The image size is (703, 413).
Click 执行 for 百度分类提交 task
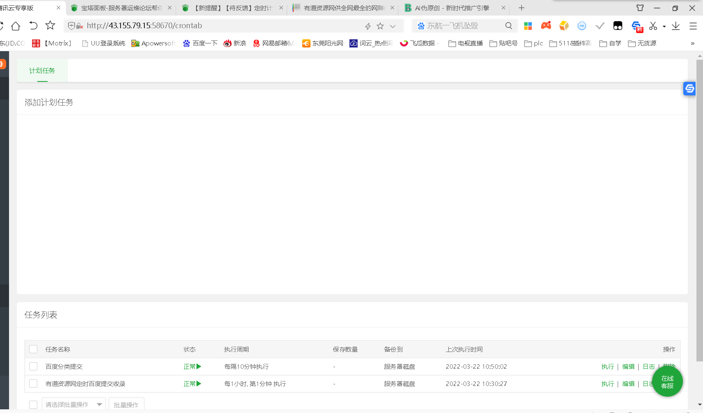tap(608, 366)
